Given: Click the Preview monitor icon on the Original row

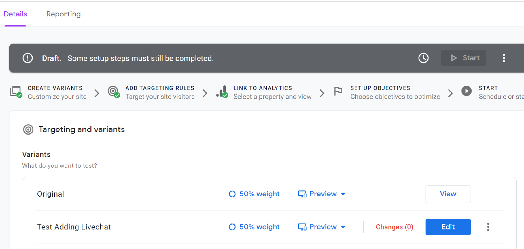Looking at the screenshot, I should click(x=302, y=194).
